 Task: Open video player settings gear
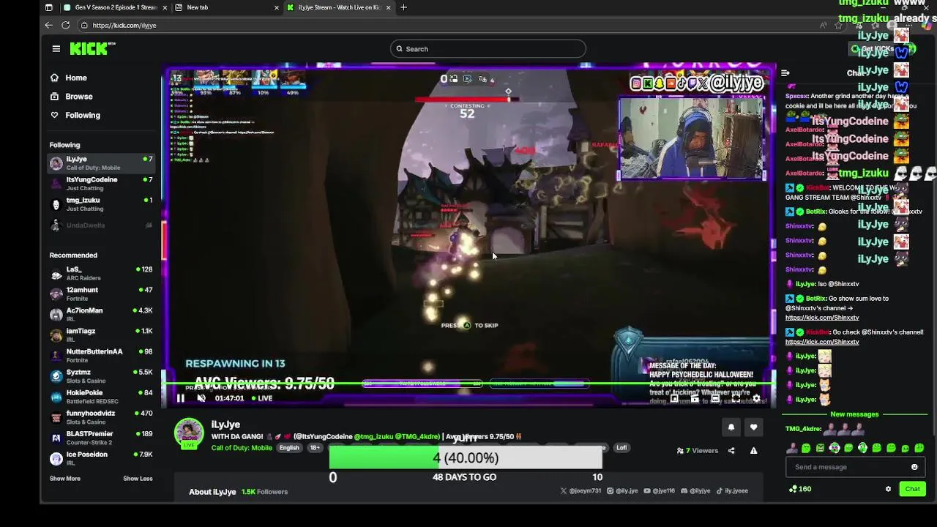pos(756,399)
